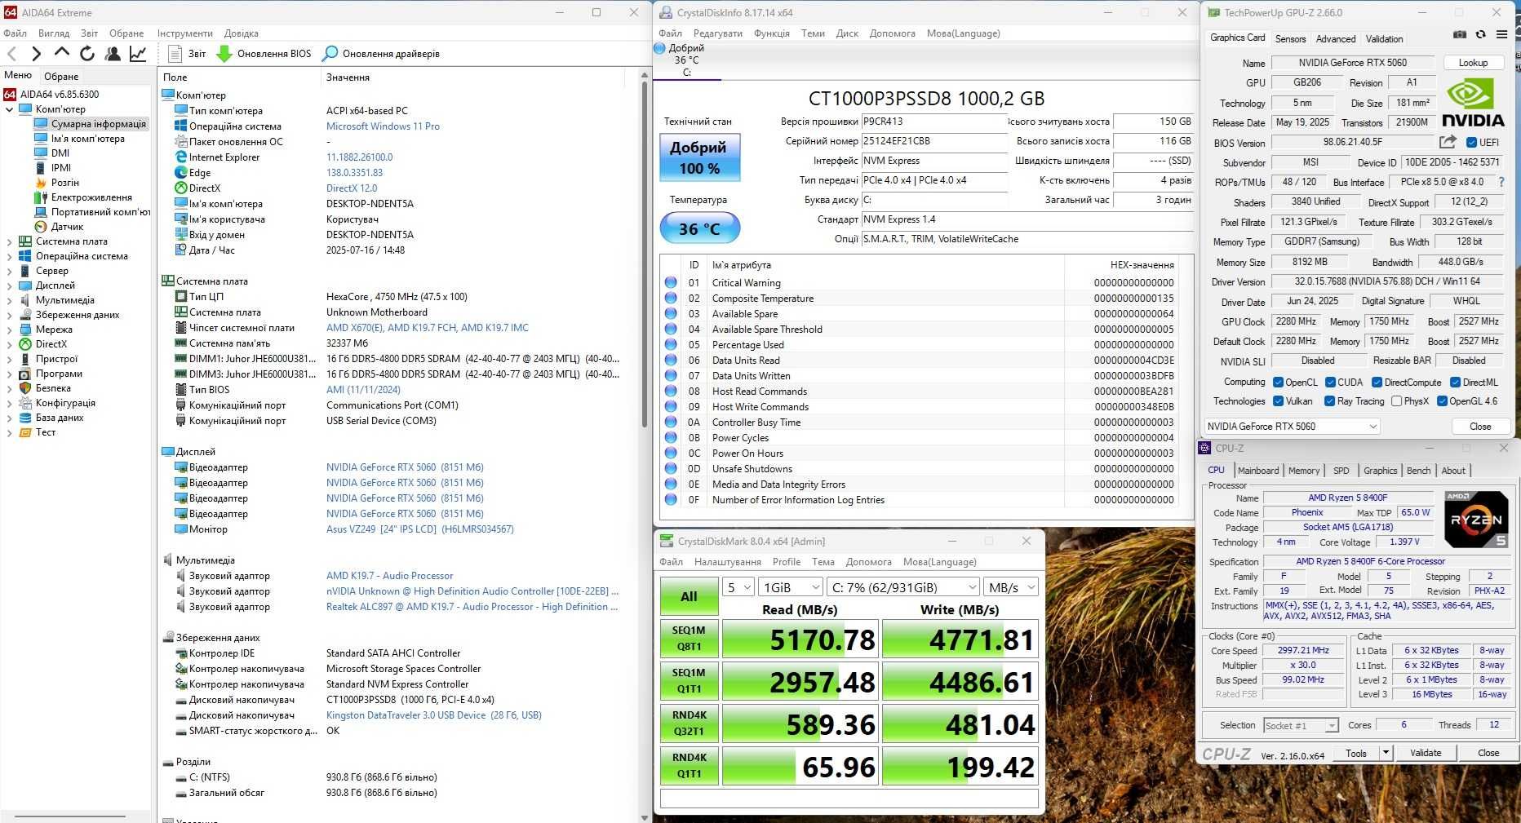Open the Socket #1 selection dropdown in CPU-Z
The height and width of the screenshot is (823, 1521).
(1301, 725)
